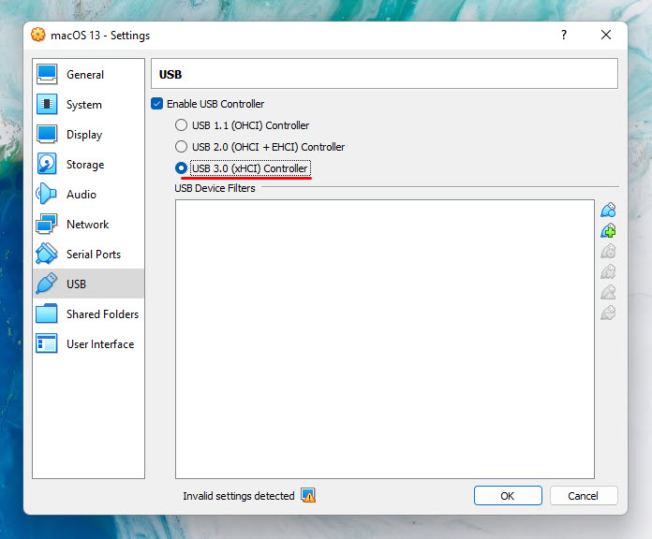Click the Edit selected USB filter icon
652x539 pixels.
[608, 251]
